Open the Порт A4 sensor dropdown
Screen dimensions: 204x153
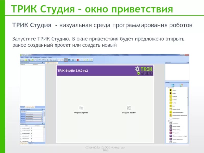click(x=34, y=121)
